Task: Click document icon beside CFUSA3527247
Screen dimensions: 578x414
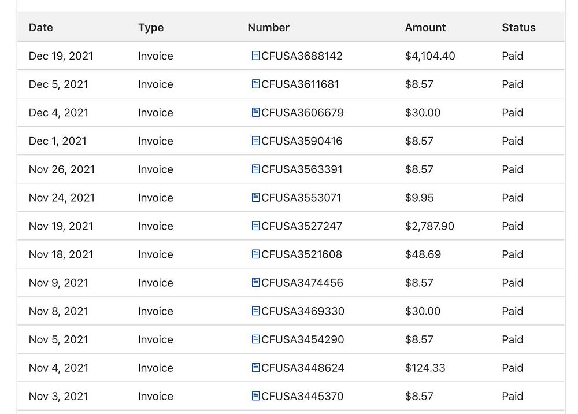Action: (255, 226)
